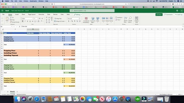
Task: Apply accounting dollar number format
Action: pos(69,21)
